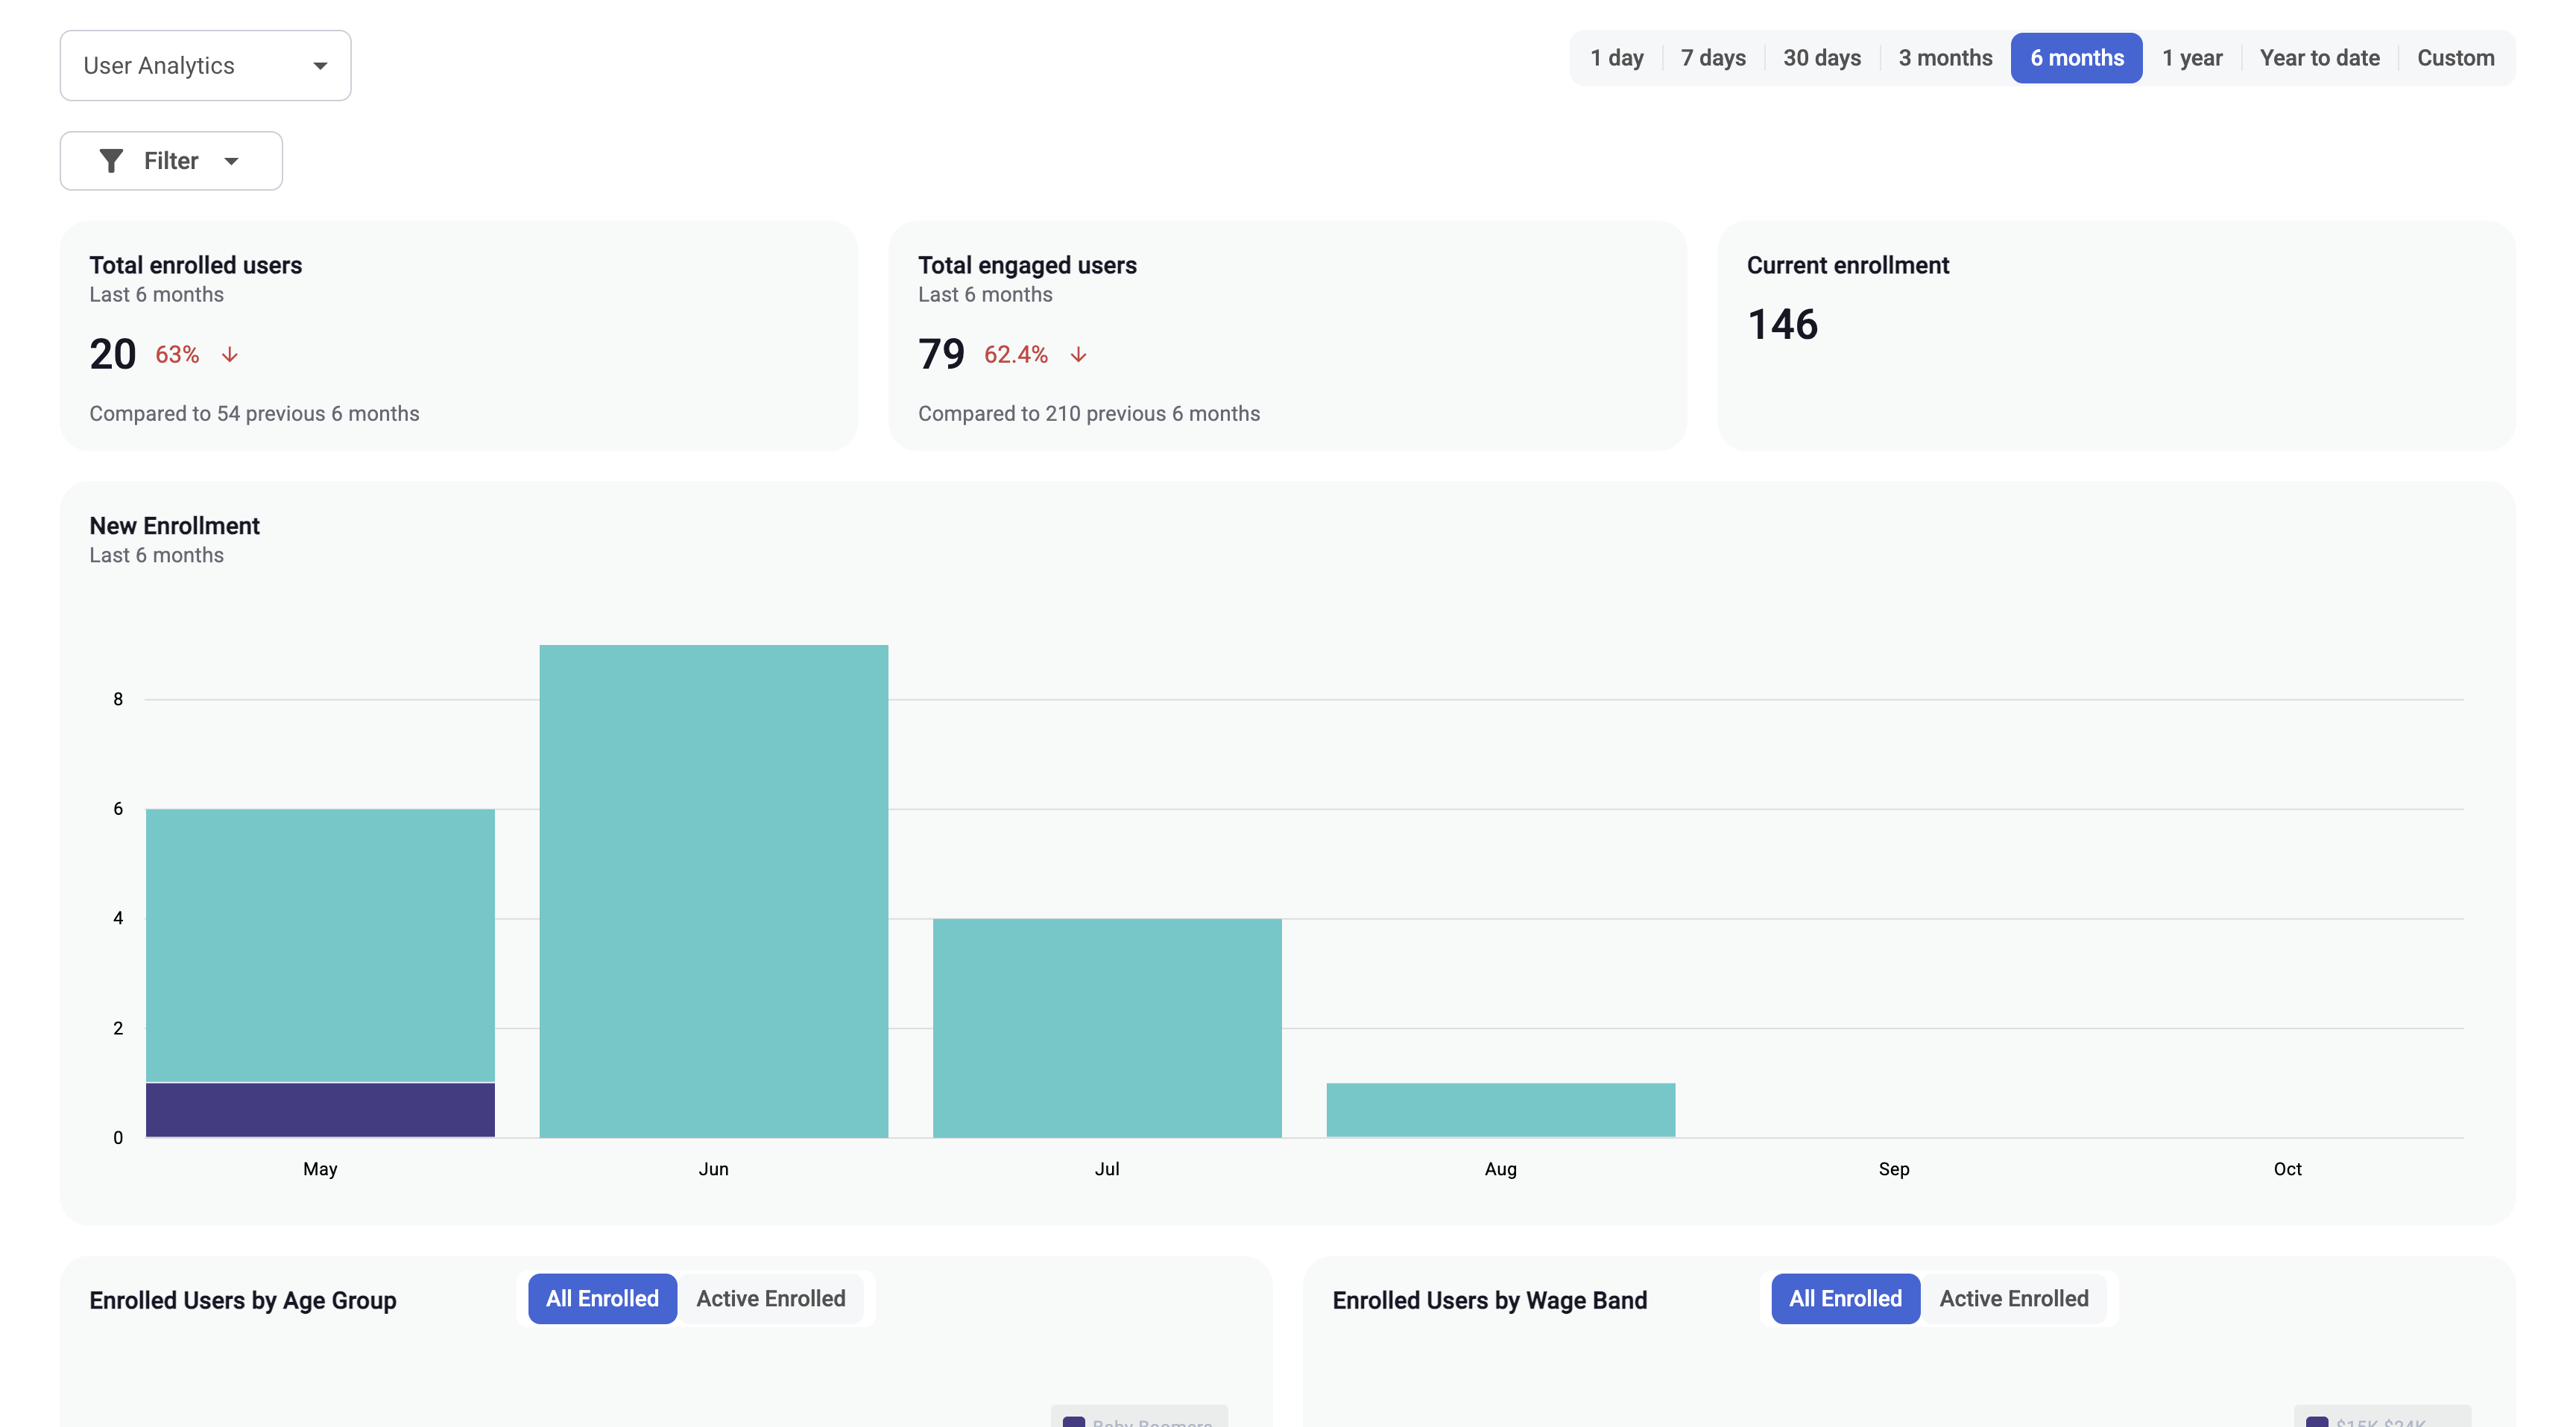Toggle Active Enrolled for Age Group chart
This screenshot has width=2576, height=1427.
pyautogui.click(x=770, y=1298)
